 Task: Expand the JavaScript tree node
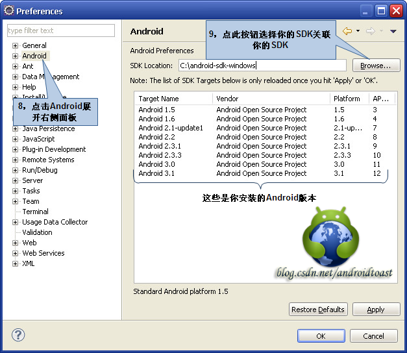pyautogui.click(x=15, y=139)
